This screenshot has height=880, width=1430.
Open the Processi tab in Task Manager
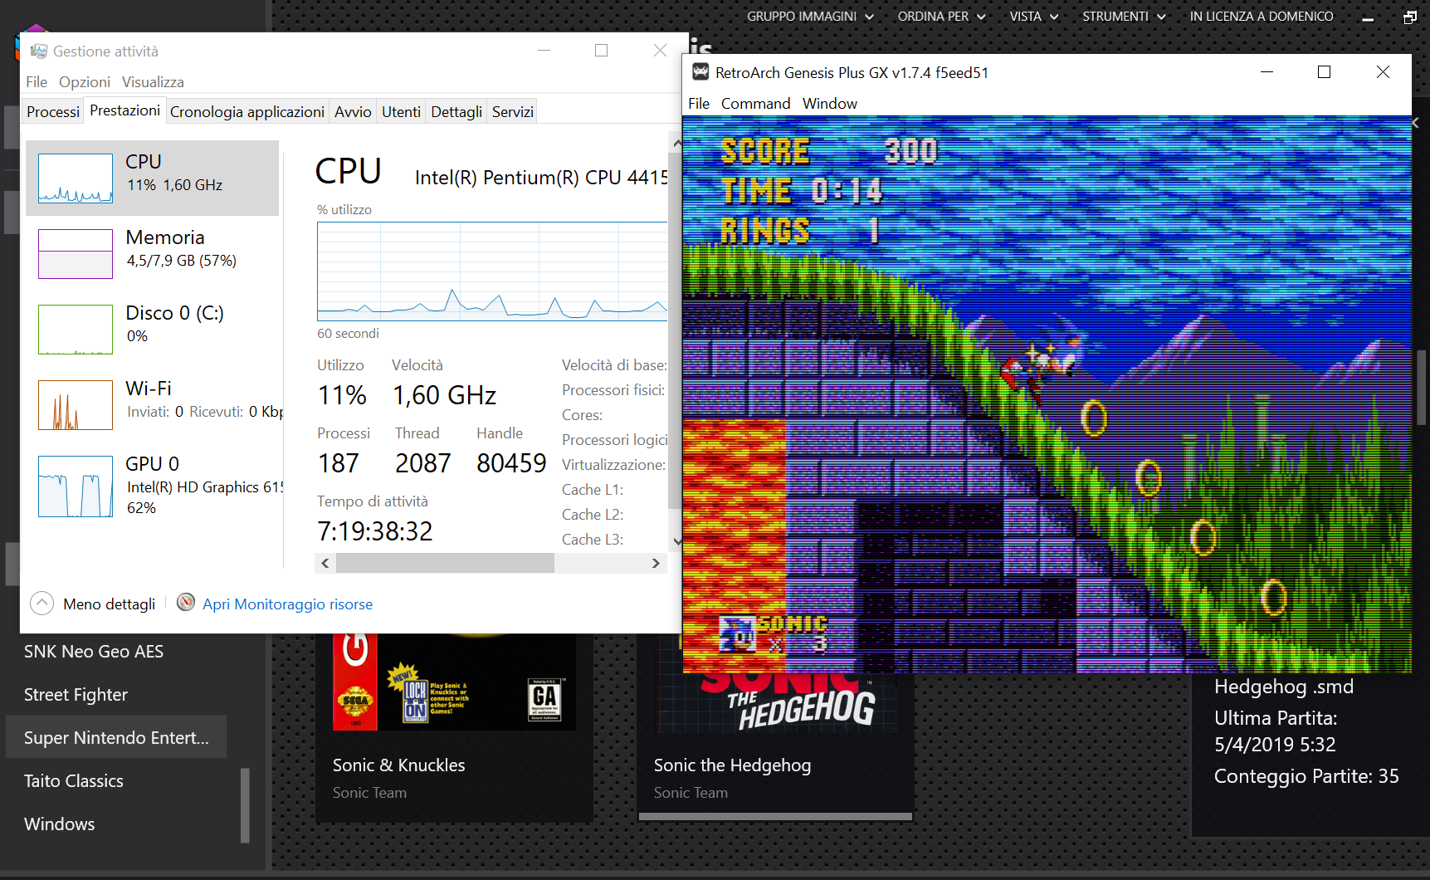click(53, 111)
